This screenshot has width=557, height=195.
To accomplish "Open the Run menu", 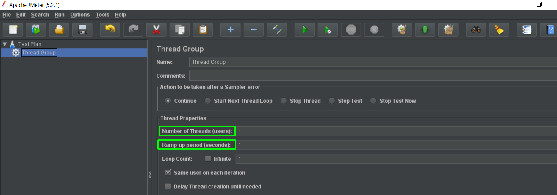I will coord(60,15).
